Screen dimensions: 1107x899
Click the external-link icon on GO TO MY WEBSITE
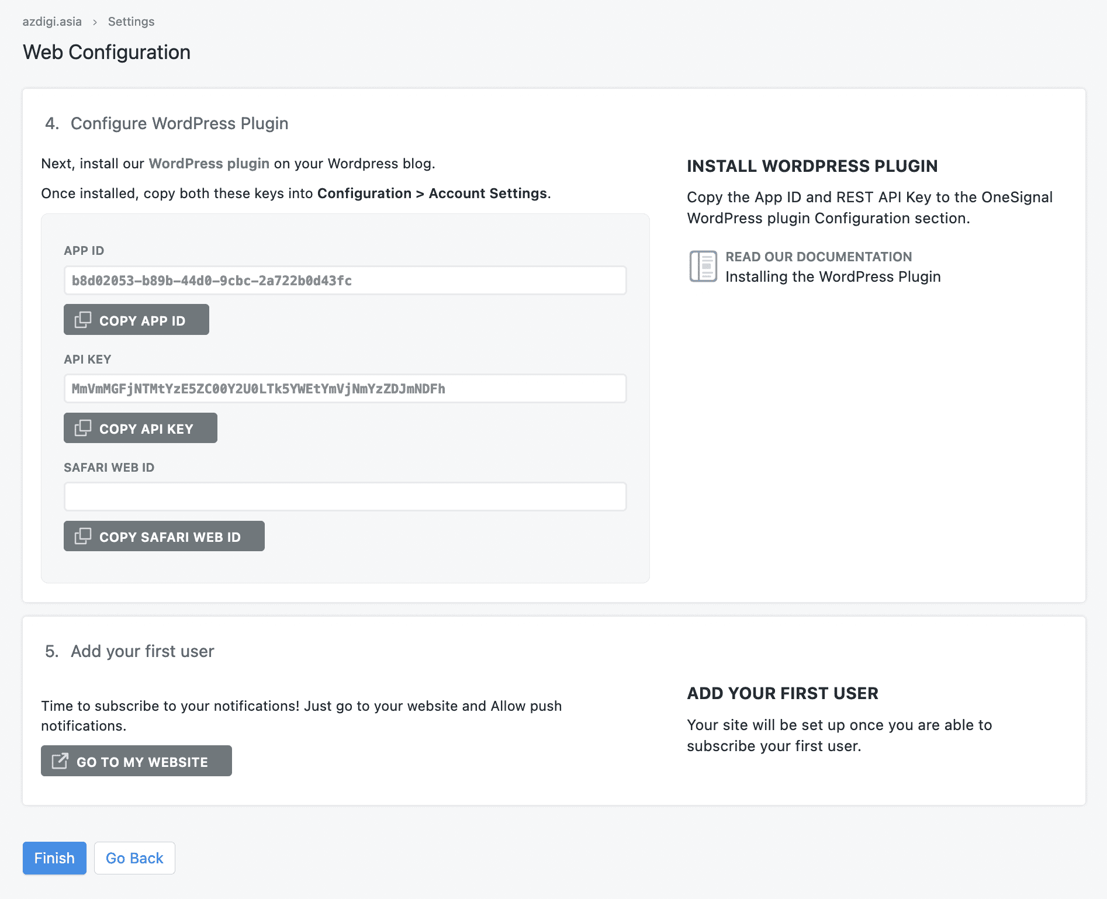[x=60, y=761]
